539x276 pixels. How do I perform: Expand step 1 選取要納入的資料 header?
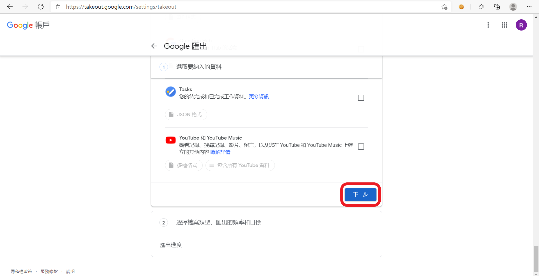(266, 67)
